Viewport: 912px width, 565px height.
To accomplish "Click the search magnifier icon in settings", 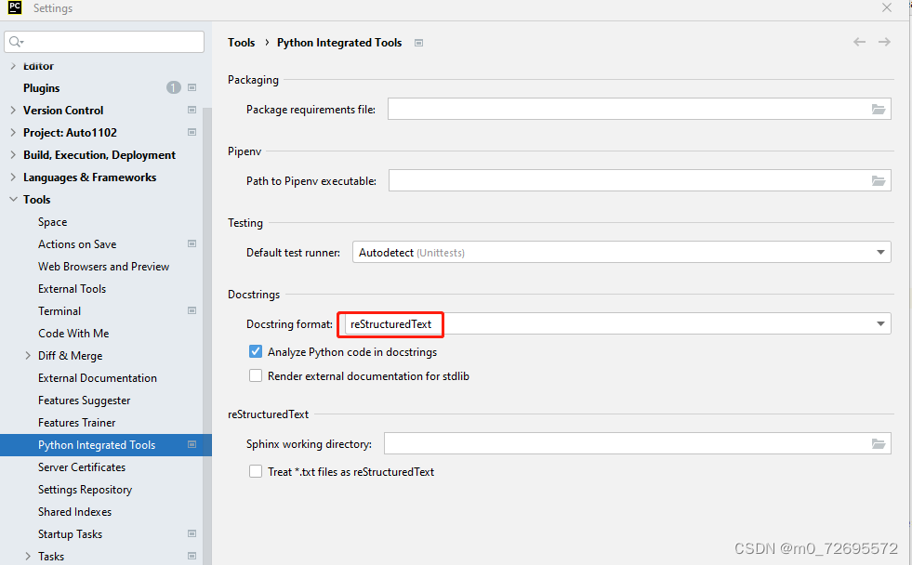I will [x=15, y=42].
